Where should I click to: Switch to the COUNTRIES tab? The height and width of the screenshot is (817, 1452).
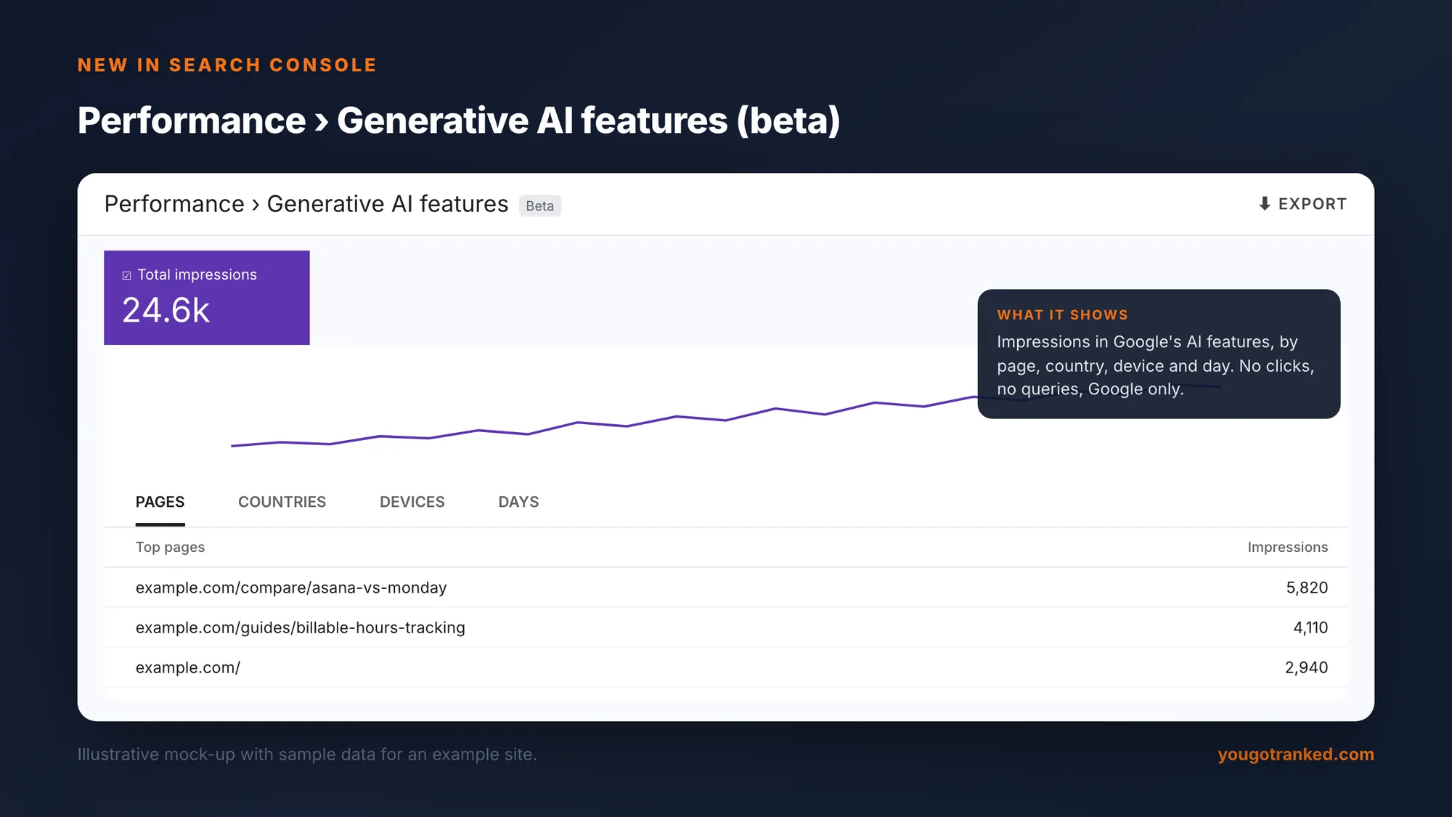click(282, 502)
